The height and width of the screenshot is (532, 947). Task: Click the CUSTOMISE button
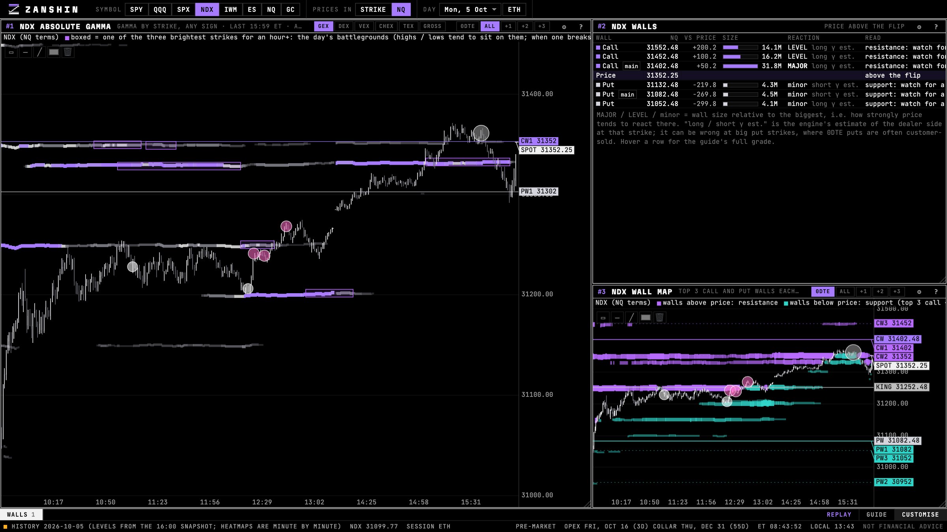click(x=921, y=515)
